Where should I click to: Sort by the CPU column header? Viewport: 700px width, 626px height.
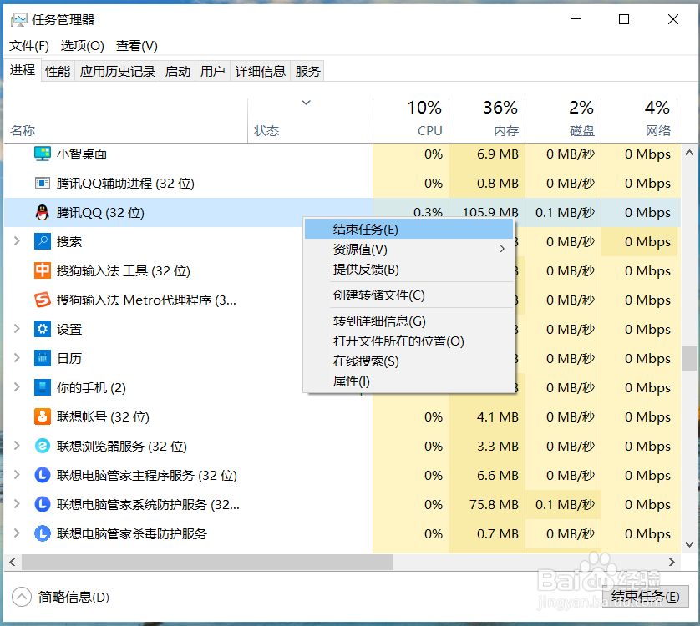point(411,120)
